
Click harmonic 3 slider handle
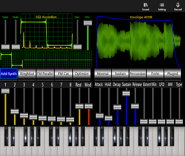(x=24, y=116)
